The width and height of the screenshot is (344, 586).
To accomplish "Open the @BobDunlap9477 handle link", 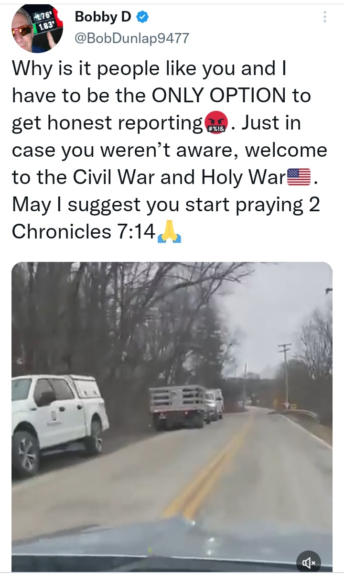I will click(x=132, y=38).
